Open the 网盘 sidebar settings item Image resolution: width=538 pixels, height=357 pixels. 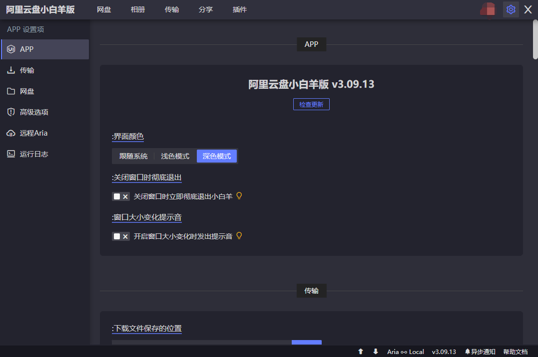45,91
